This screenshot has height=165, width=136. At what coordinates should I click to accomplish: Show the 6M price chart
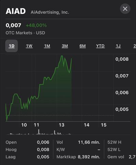coord(83,46)
